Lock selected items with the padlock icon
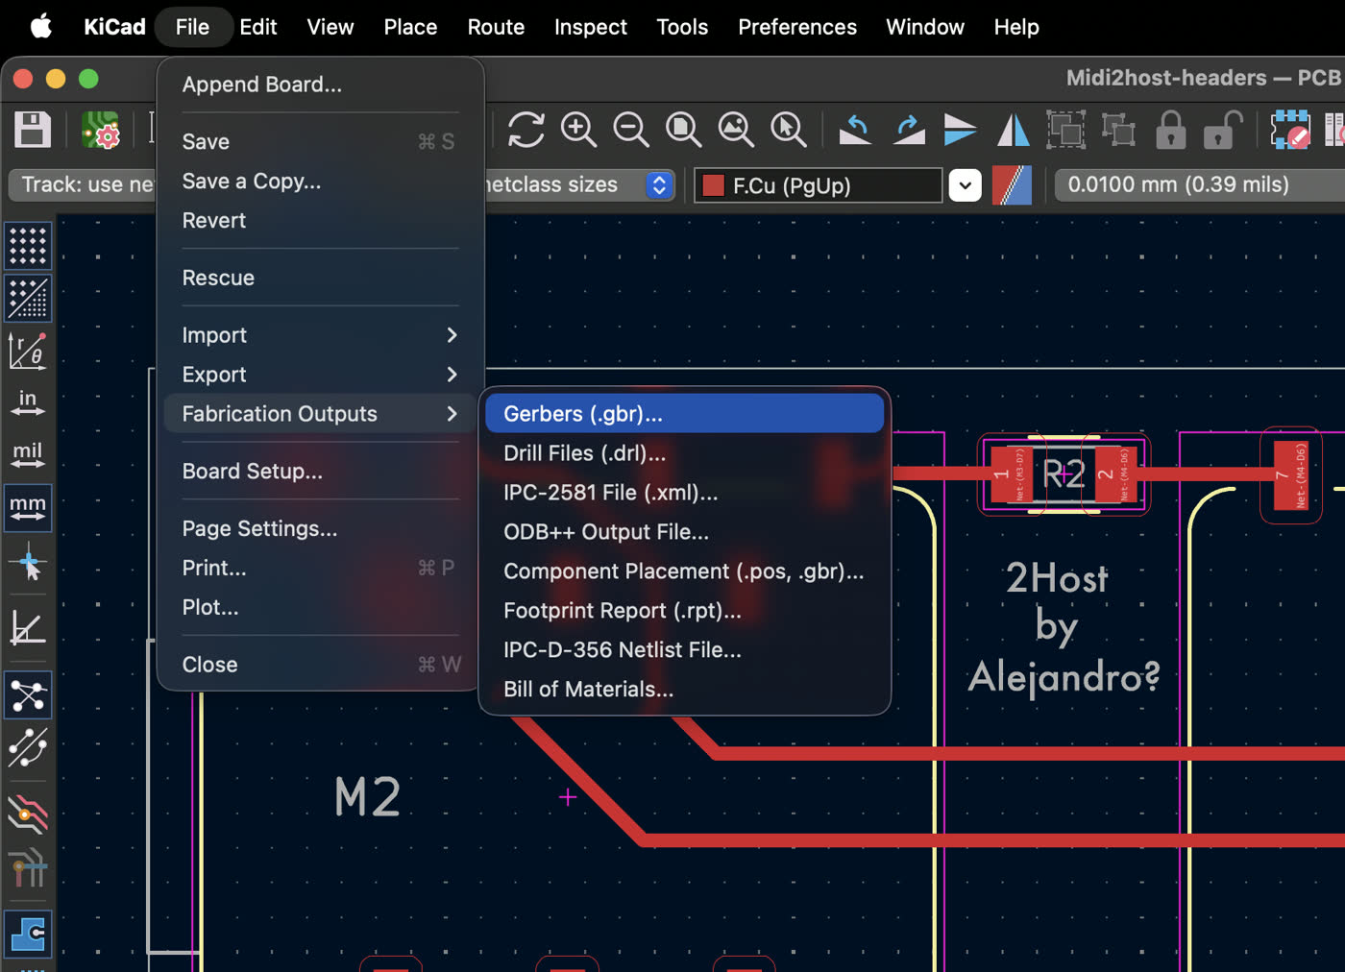This screenshot has width=1345, height=972. (1170, 129)
